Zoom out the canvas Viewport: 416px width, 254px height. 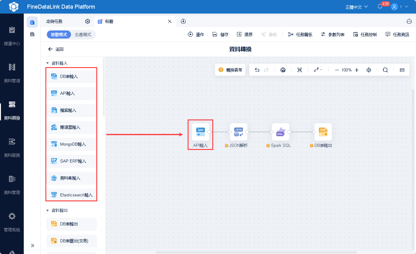337,70
